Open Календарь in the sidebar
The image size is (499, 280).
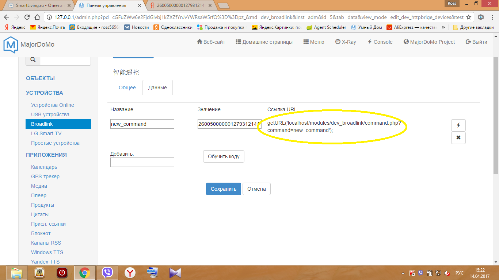pos(44,167)
